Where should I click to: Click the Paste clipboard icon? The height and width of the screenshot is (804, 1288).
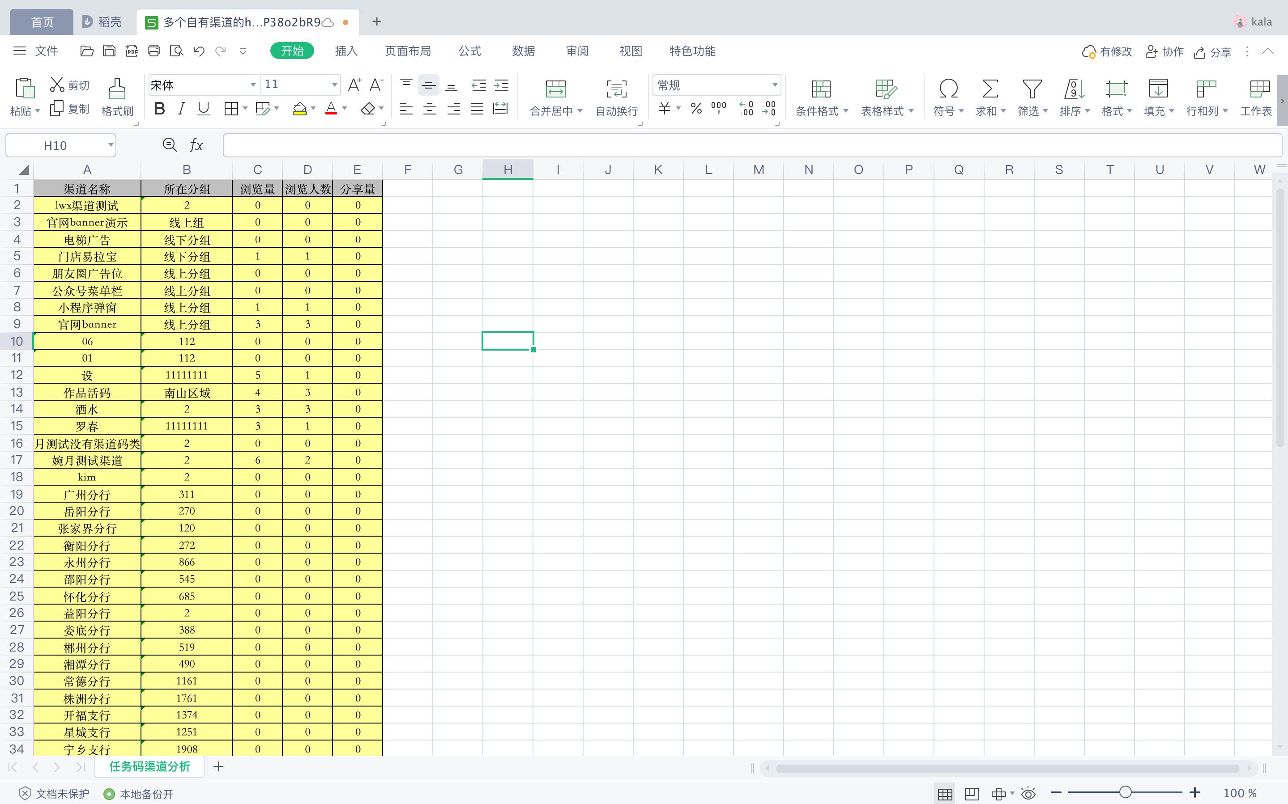coord(25,88)
